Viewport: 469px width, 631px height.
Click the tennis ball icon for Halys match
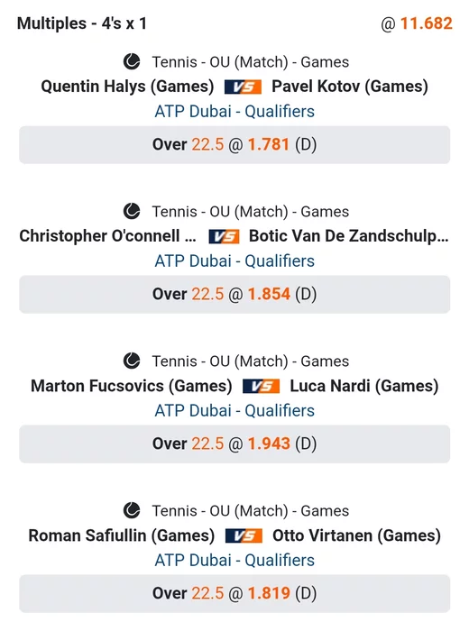pos(132,62)
